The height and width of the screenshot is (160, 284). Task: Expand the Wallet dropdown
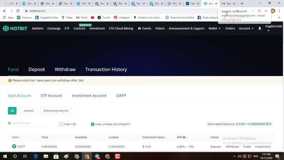click(x=214, y=28)
